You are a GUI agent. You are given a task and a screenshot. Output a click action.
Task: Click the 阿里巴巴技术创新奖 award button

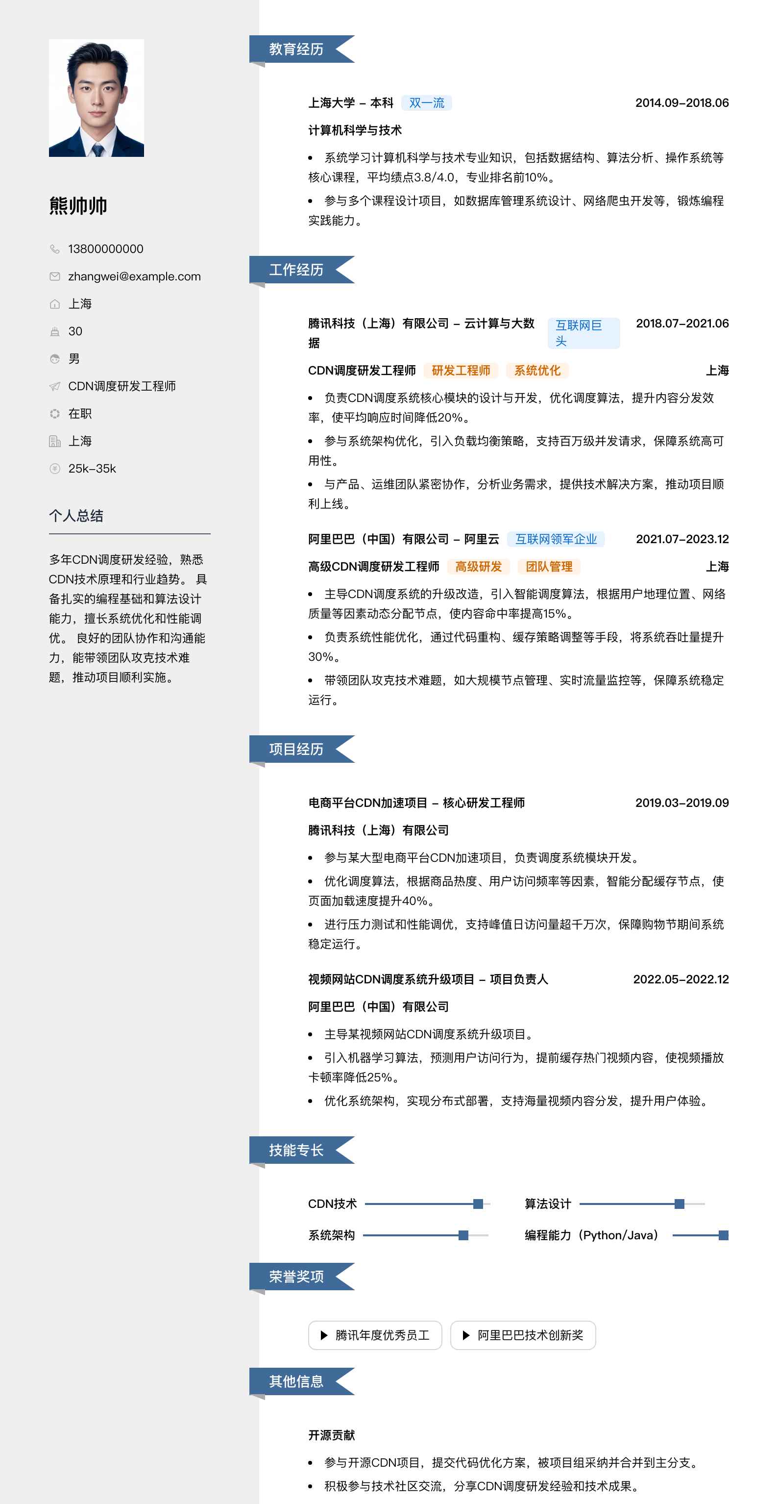[523, 1335]
